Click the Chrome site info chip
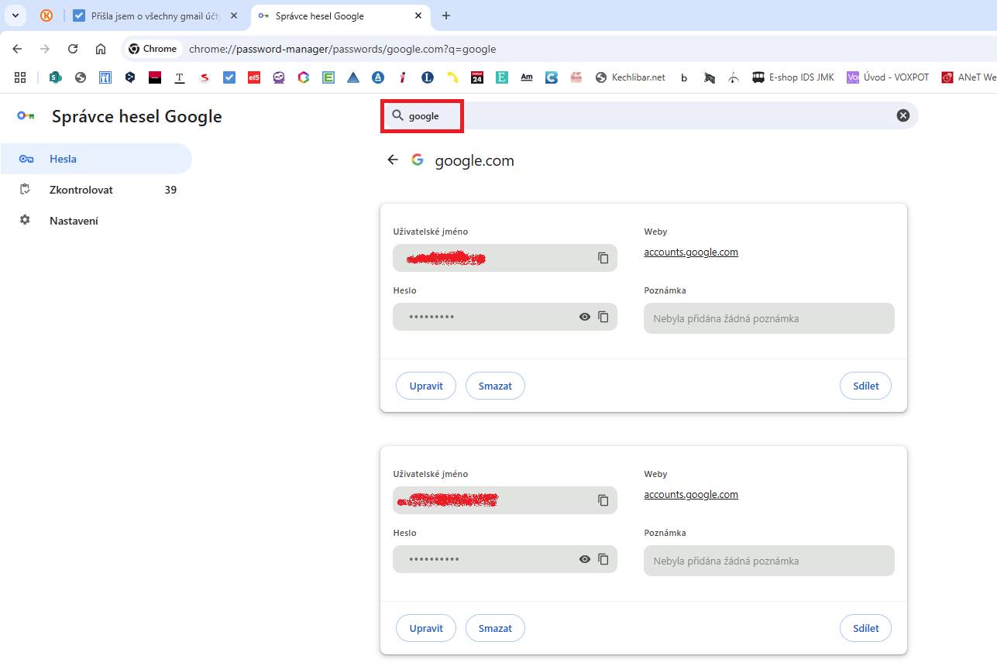Image resolution: width=997 pixels, height=666 pixels. click(x=153, y=49)
